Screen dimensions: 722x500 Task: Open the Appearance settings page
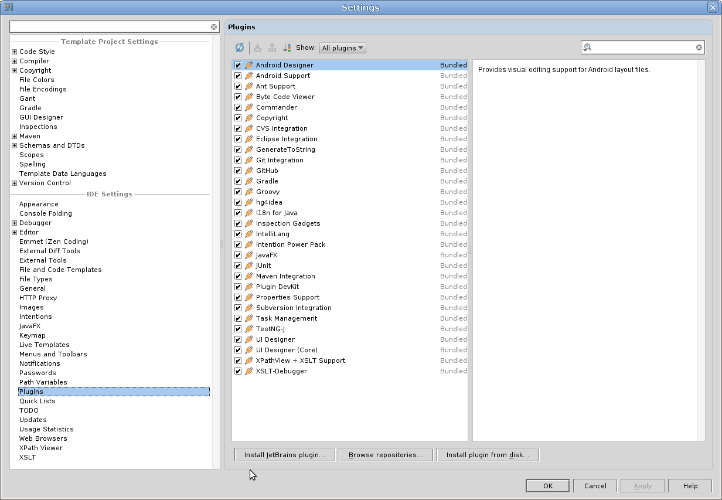pos(39,204)
